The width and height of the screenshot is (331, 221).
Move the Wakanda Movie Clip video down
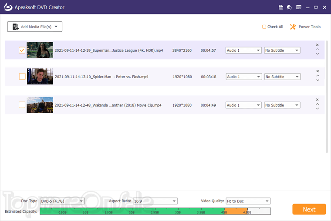click(x=317, y=109)
